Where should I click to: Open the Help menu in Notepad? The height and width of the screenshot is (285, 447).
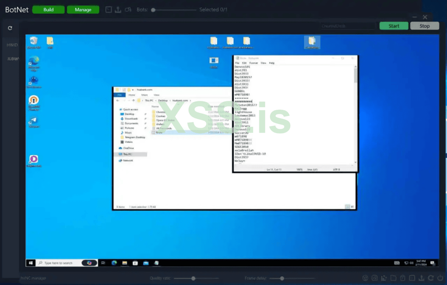point(272,63)
